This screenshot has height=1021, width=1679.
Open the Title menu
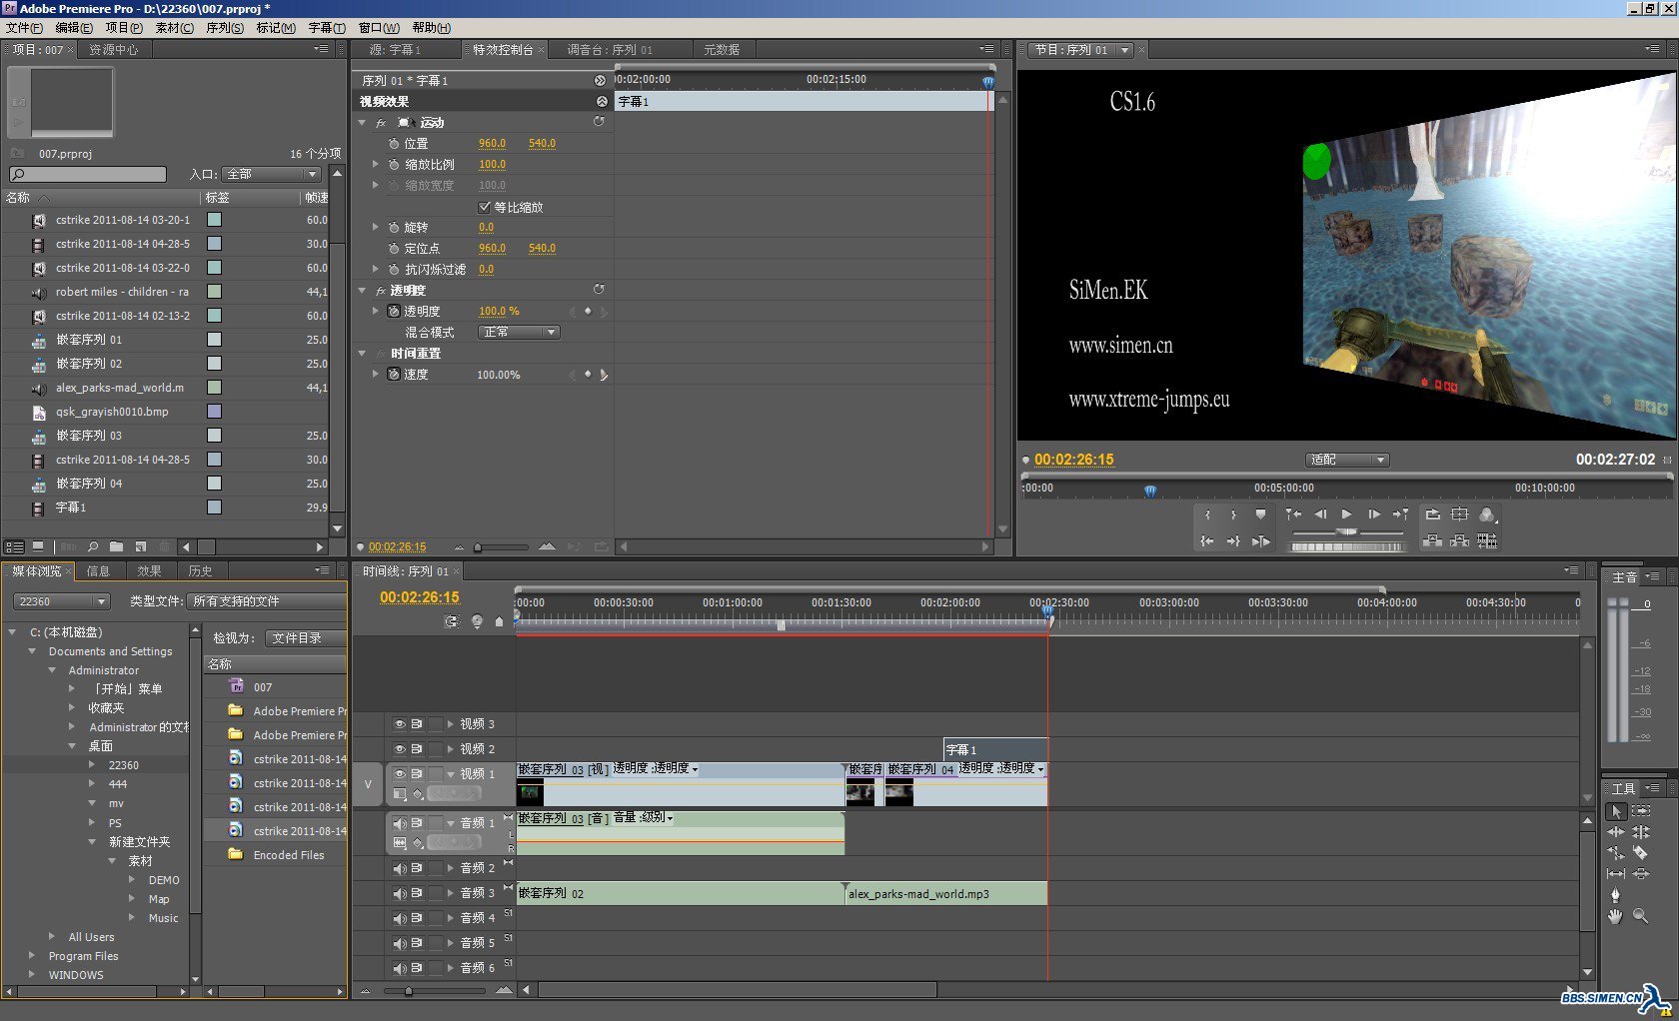click(327, 28)
